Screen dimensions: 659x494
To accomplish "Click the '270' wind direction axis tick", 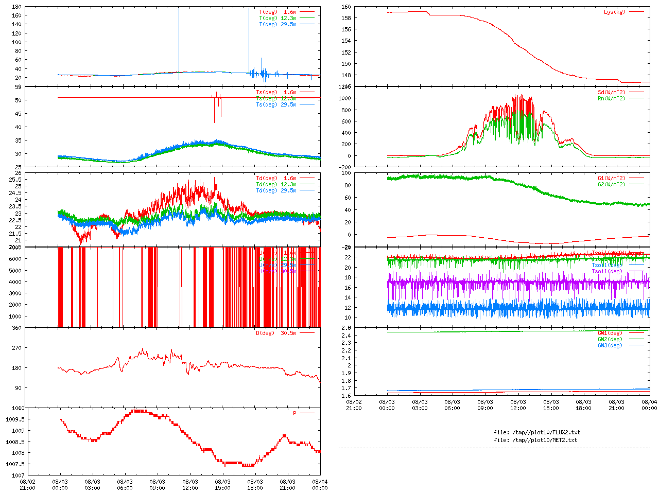I will [17, 348].
